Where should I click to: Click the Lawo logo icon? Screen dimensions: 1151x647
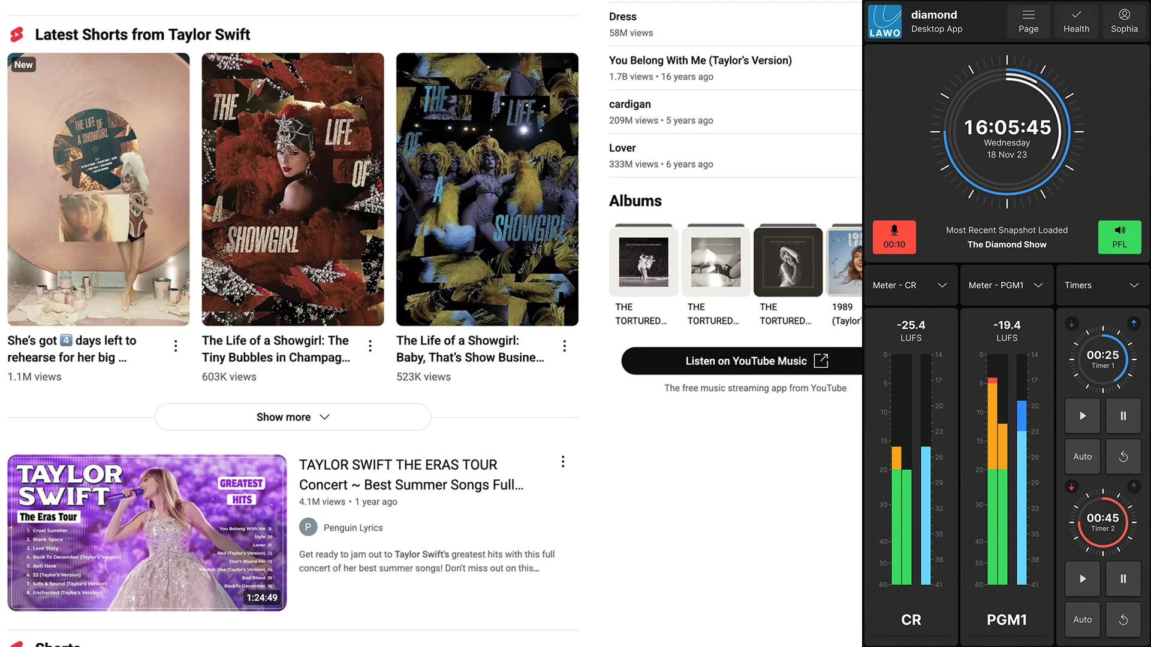[x=885, y=22]
